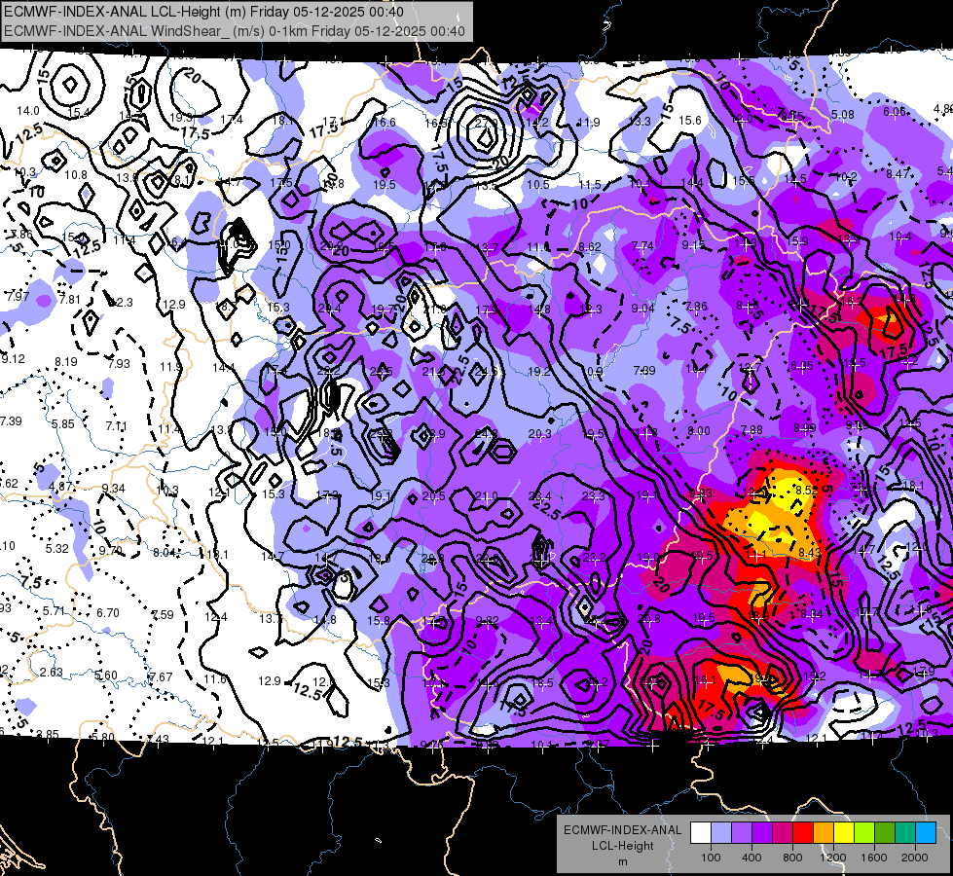Click the 800 tick label in the legend

point(792,858)
